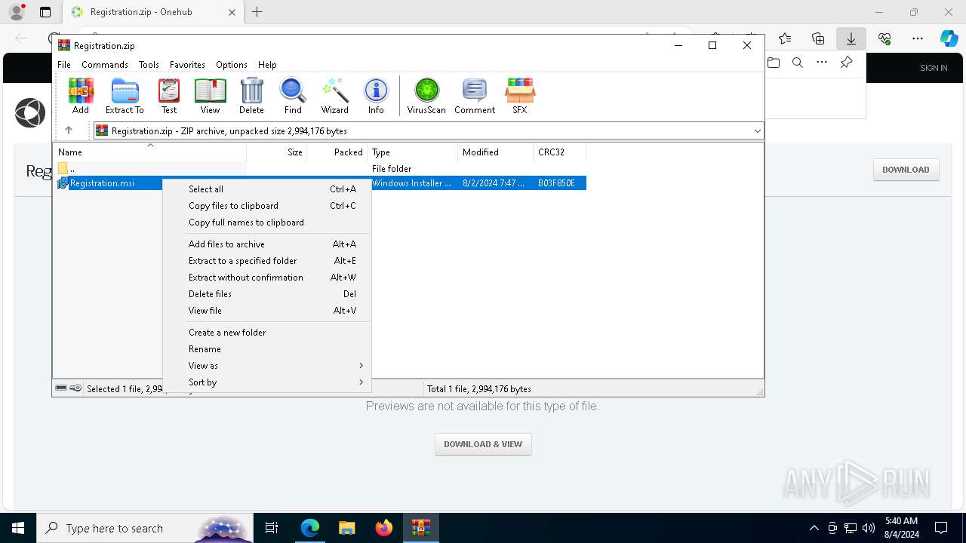Expand the Sort by submenu
Viewport: 966px width, 543px height.
coord(276,382)
